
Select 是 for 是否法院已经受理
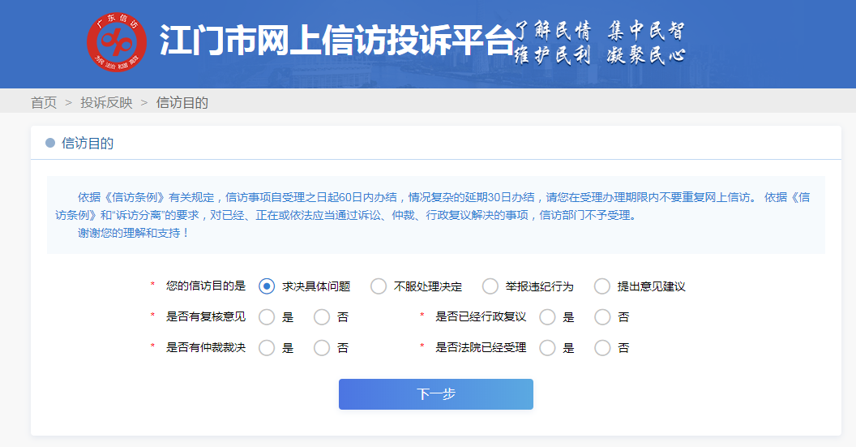pos(547,348)
